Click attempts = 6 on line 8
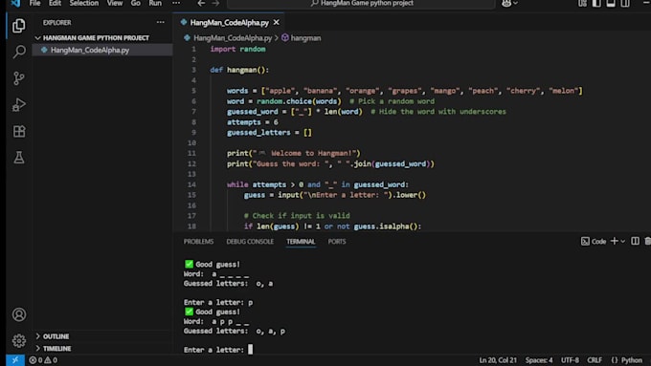651x366 pixels. 253,122
